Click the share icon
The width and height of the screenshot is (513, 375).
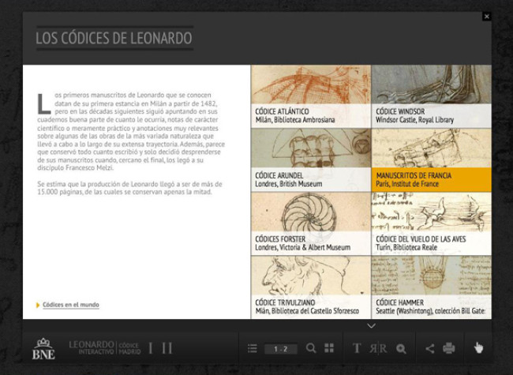click(x=430, y=348)
